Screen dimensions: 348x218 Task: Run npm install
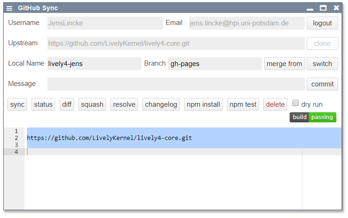[203, 104]
